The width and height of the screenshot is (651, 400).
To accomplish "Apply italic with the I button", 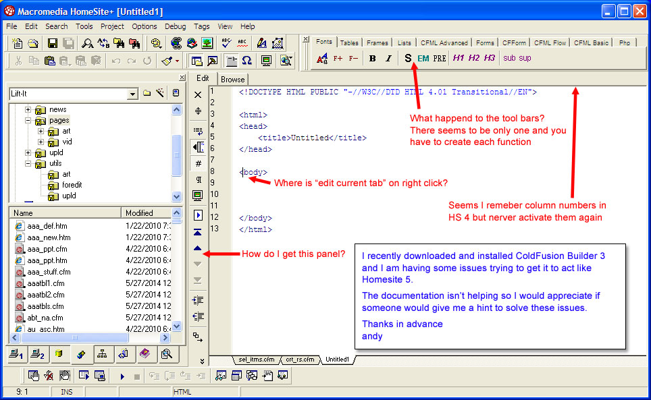I will (x=388, y=59).
